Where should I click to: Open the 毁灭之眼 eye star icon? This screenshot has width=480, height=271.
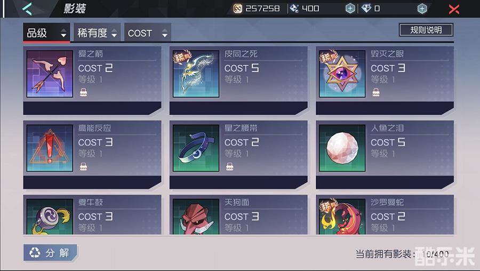(x=342, y=74)
